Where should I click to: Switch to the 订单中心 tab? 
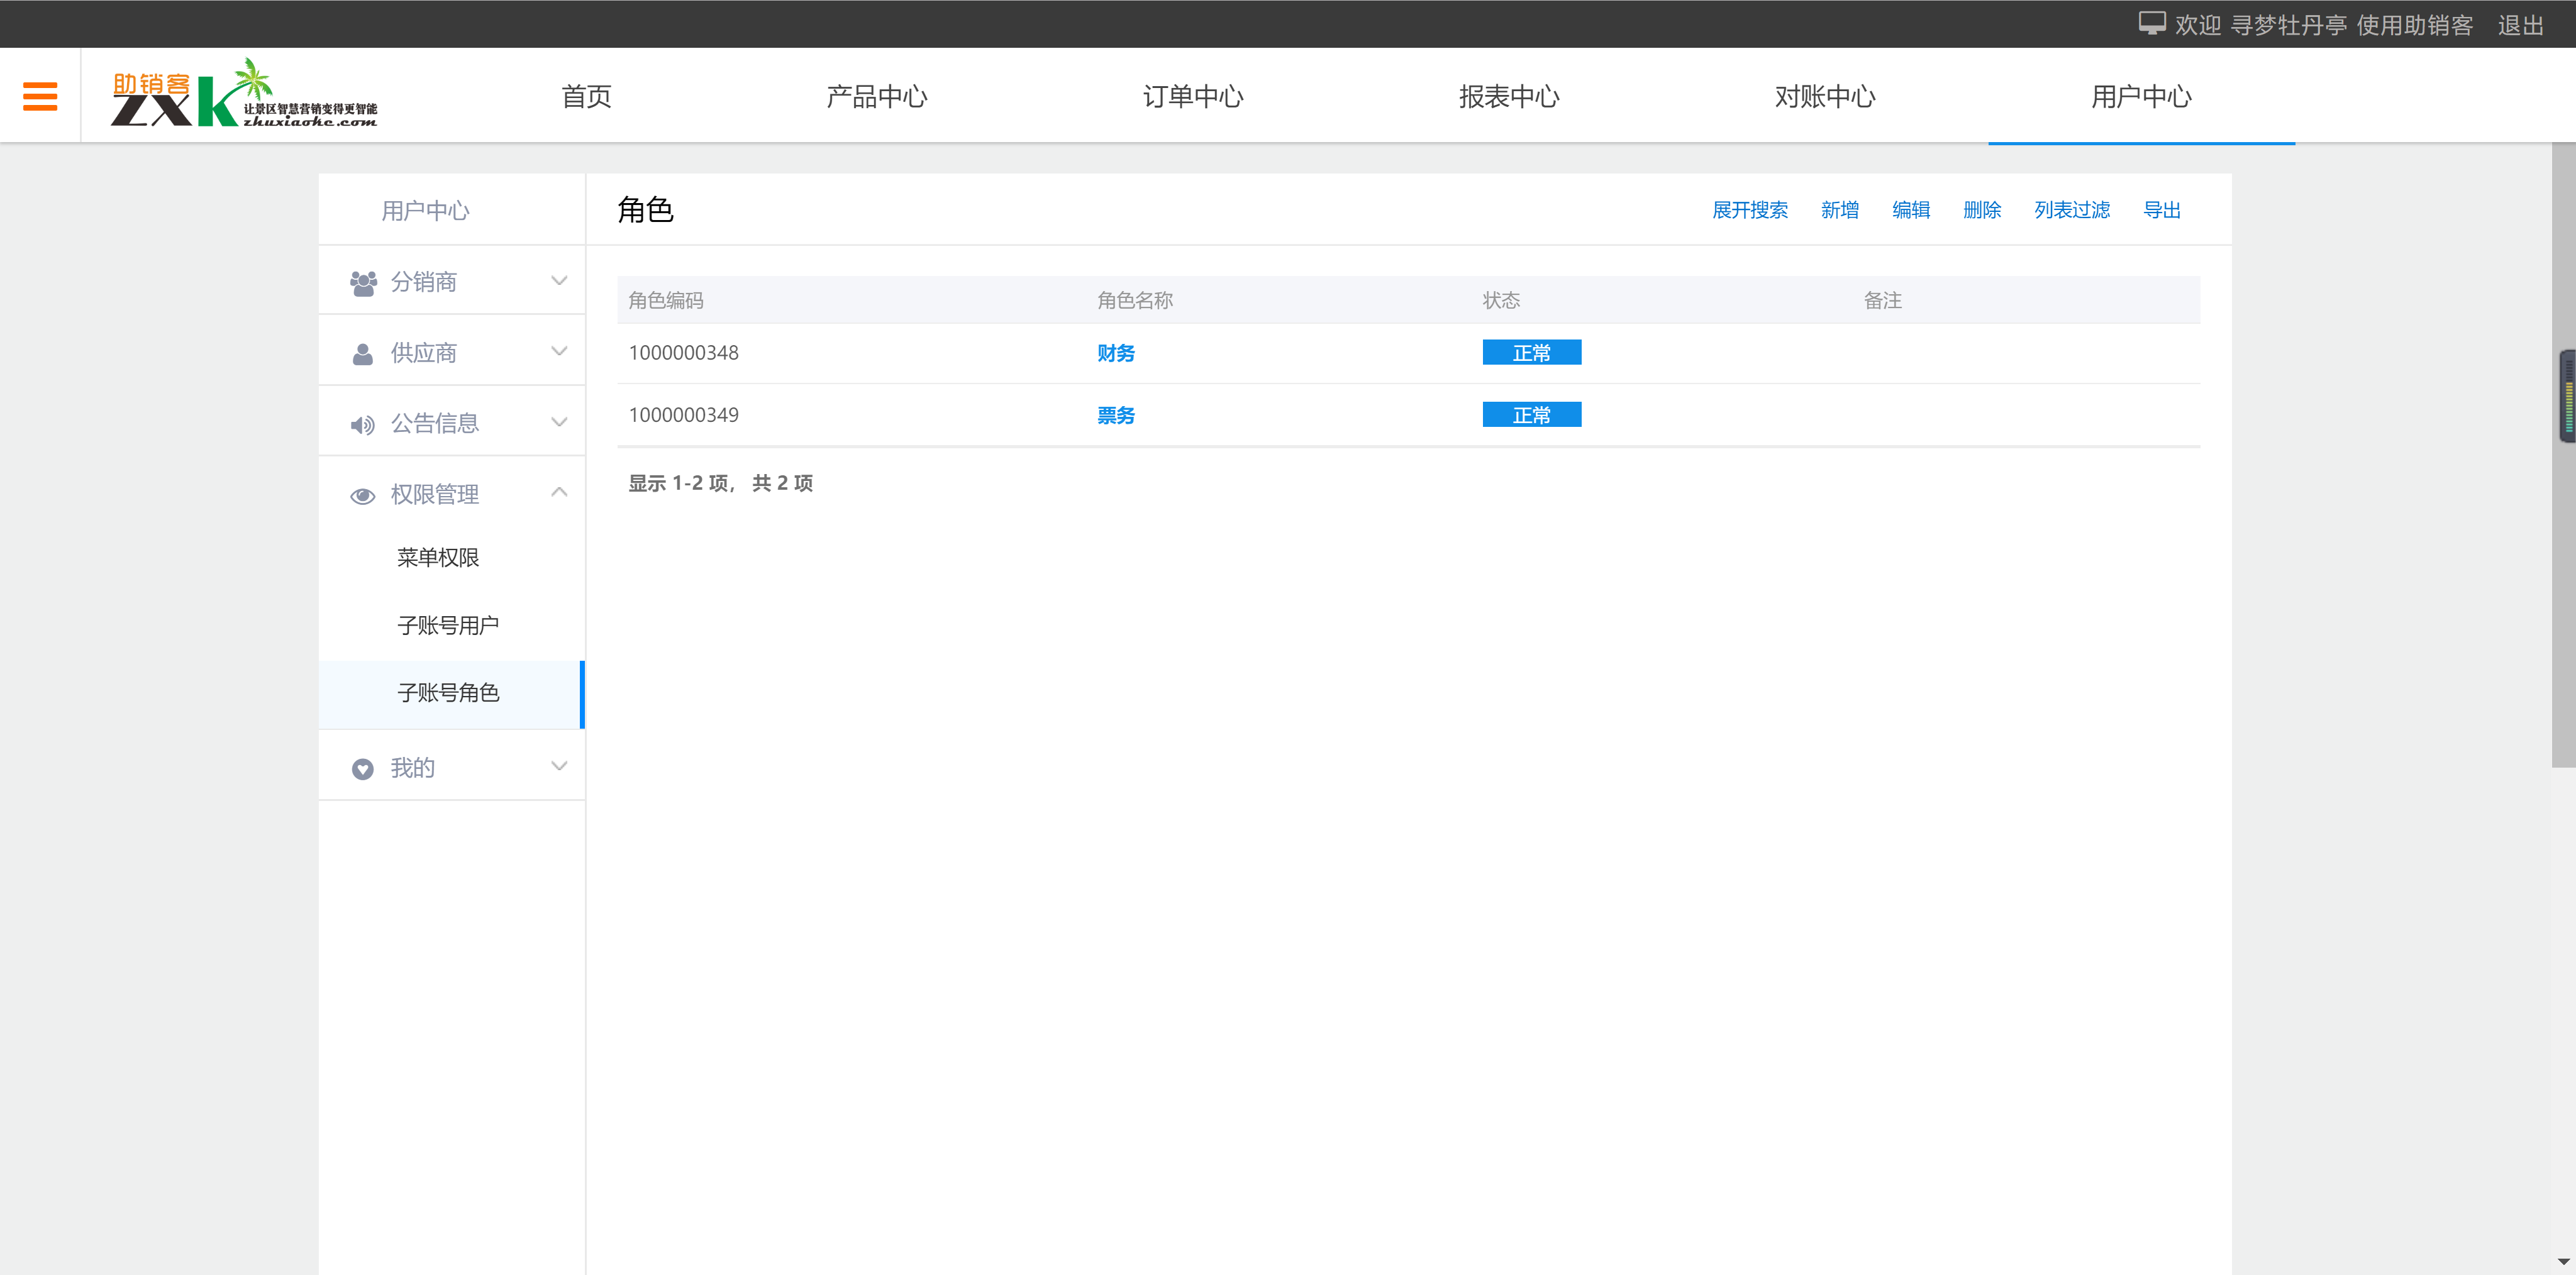tap(1192, 97)
